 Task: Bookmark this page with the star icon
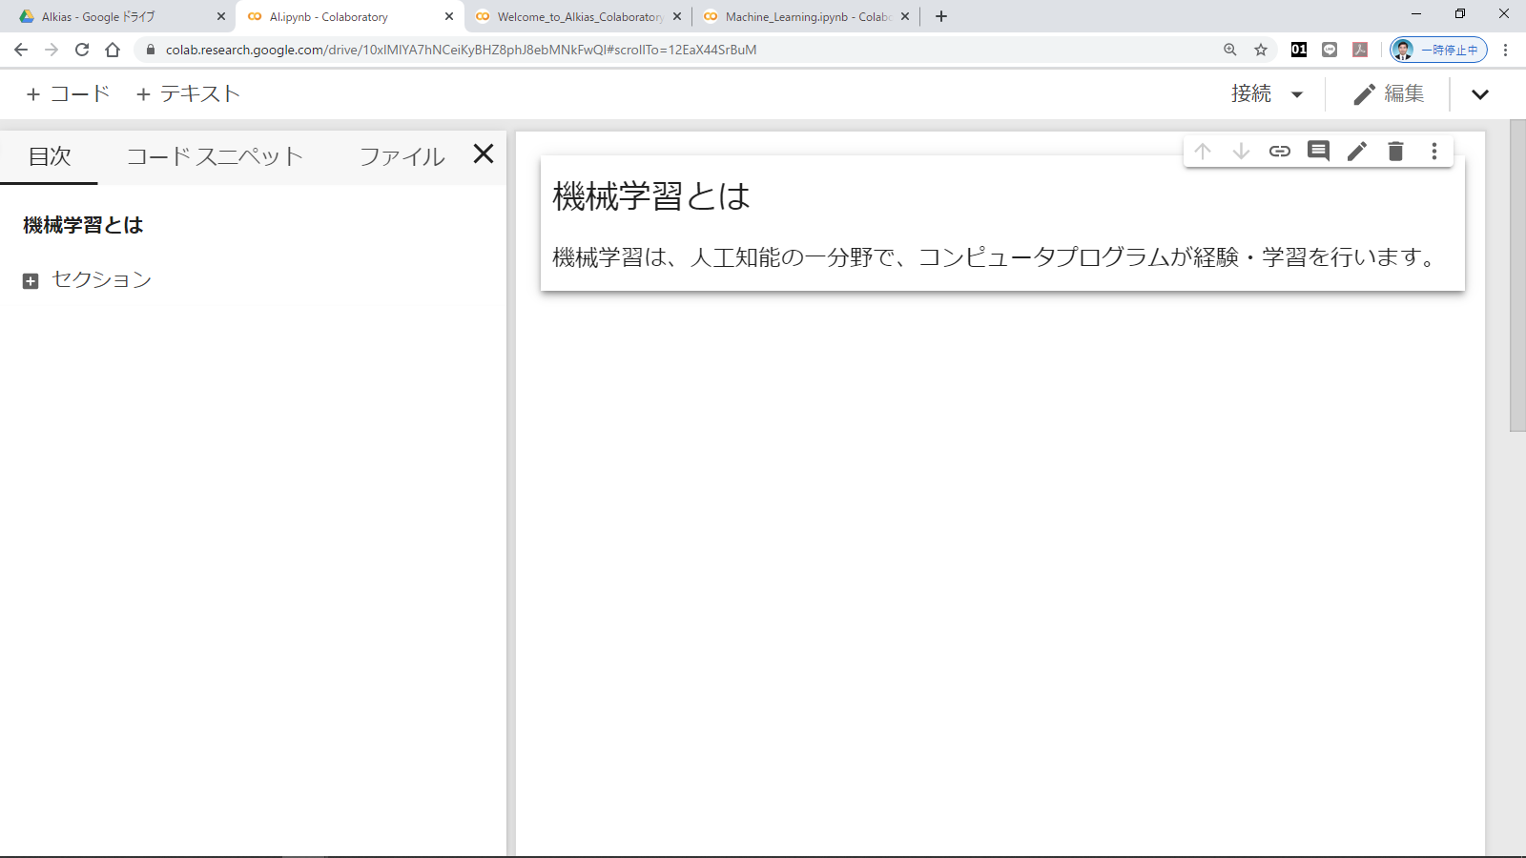1261,50
